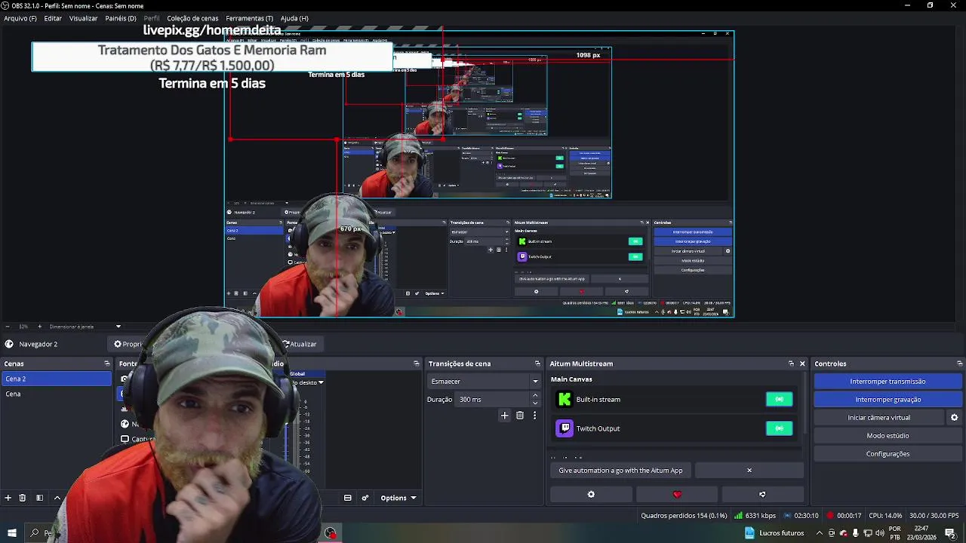Move scene up with arrow icon
966x543 pixels.
coord(57,498)
